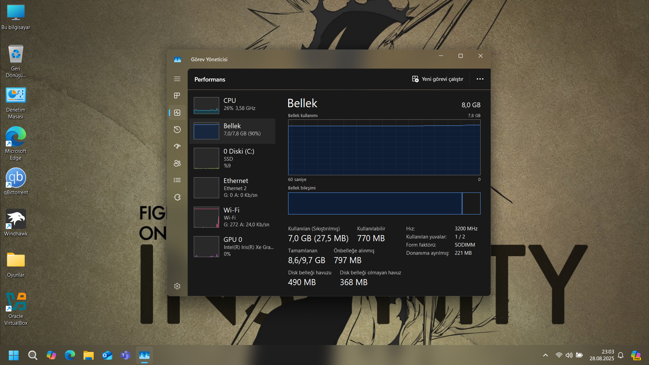The width and height of the screenshot is (649, 365).
Task: Open Oracle VirtualBox desktop shortcut
Action: coord(16,309)
